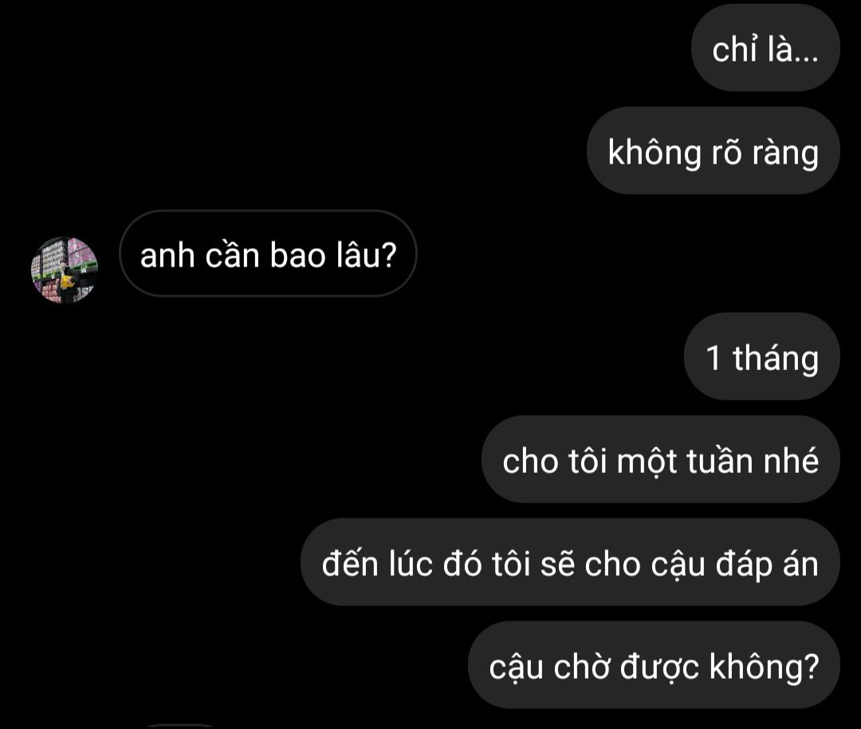Click the word 'tháng' in the sent message
Screen dimensions: 861x729
tap(776, 358)
